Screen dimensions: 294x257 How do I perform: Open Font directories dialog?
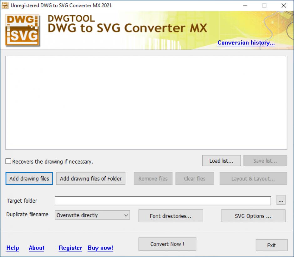point(171,216)
